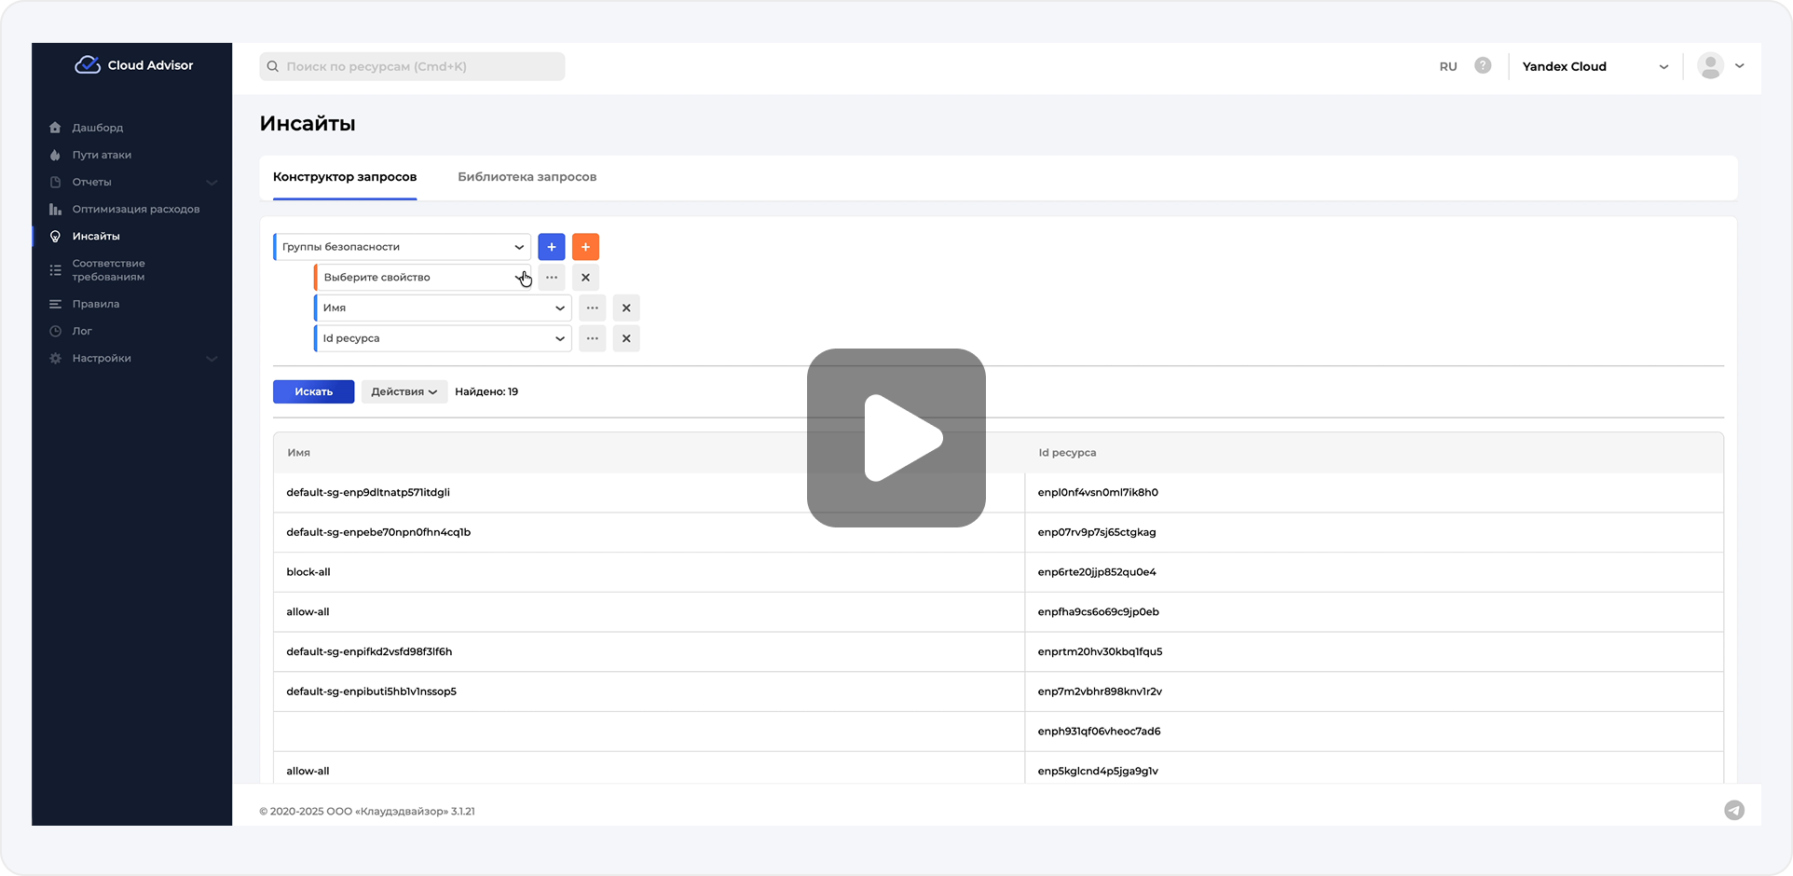Switch language via RU button
Viewport: 1793px width, 876px height.
(1447, 67)
